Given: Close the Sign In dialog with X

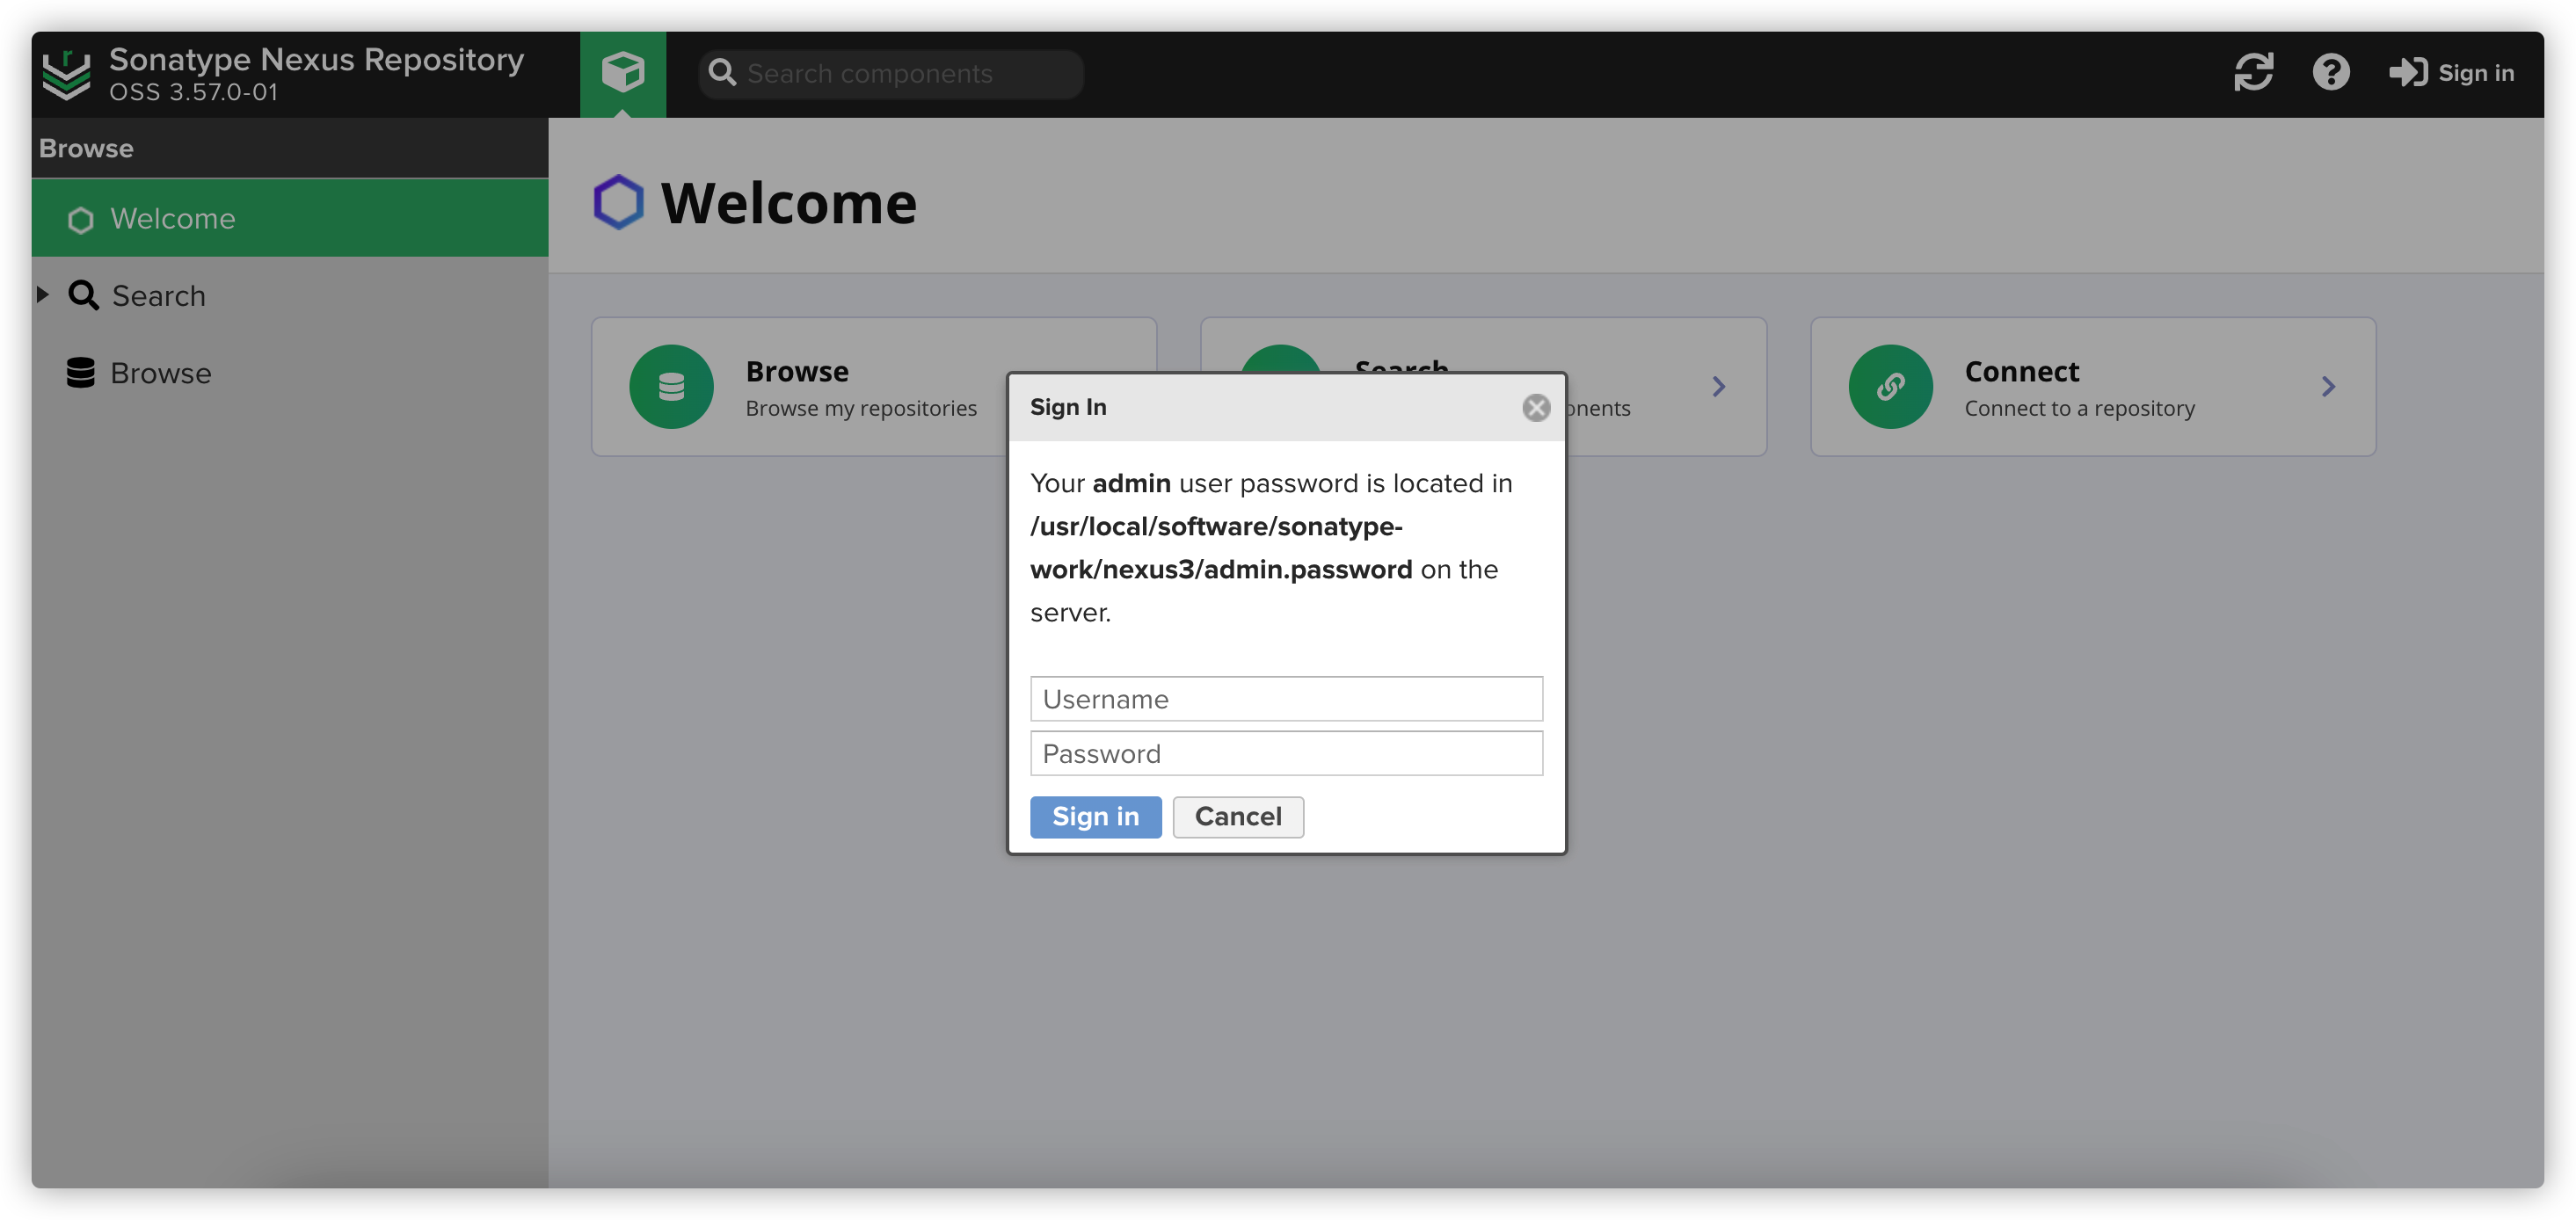Looking at the screenshot, I should [1535, 408].
